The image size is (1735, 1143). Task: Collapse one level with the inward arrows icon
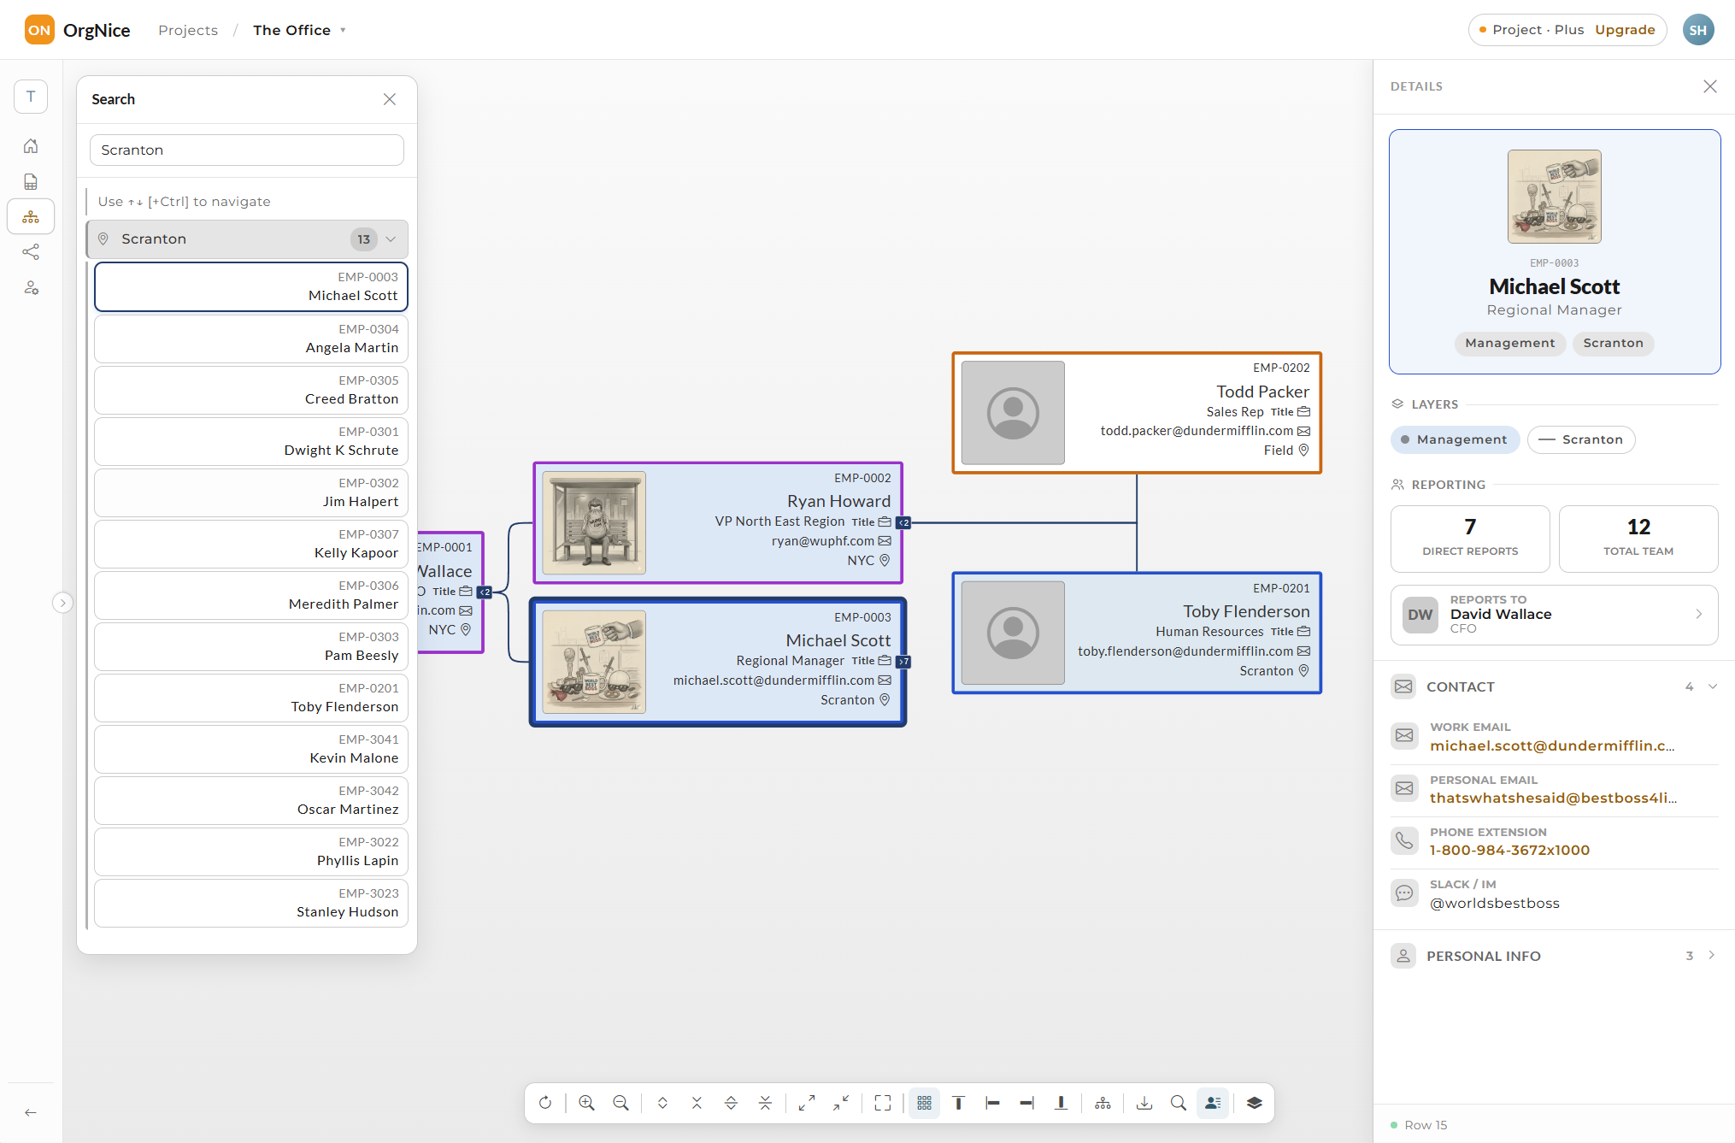697,1103
